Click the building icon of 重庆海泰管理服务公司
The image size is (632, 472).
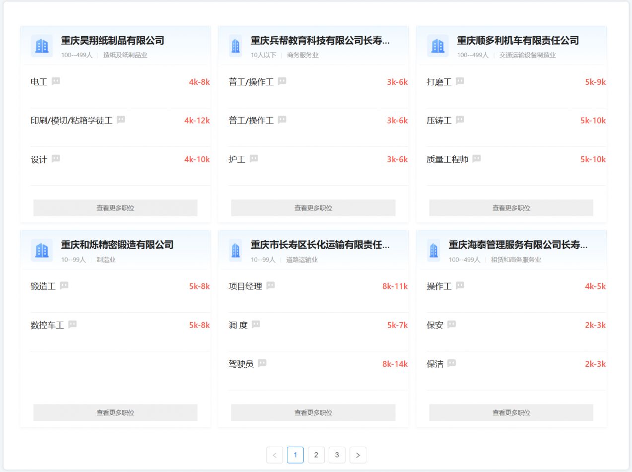pyautogui.click(x=433, y=250)
